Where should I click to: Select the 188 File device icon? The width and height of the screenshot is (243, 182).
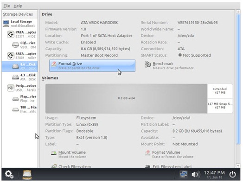pyautogui.click(x=15, y=109)
